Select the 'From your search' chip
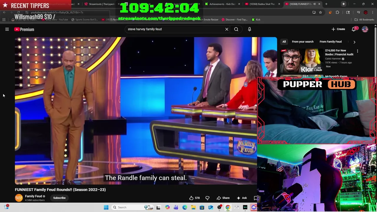Viewport: 377px width, 212px height. (302, 42)
